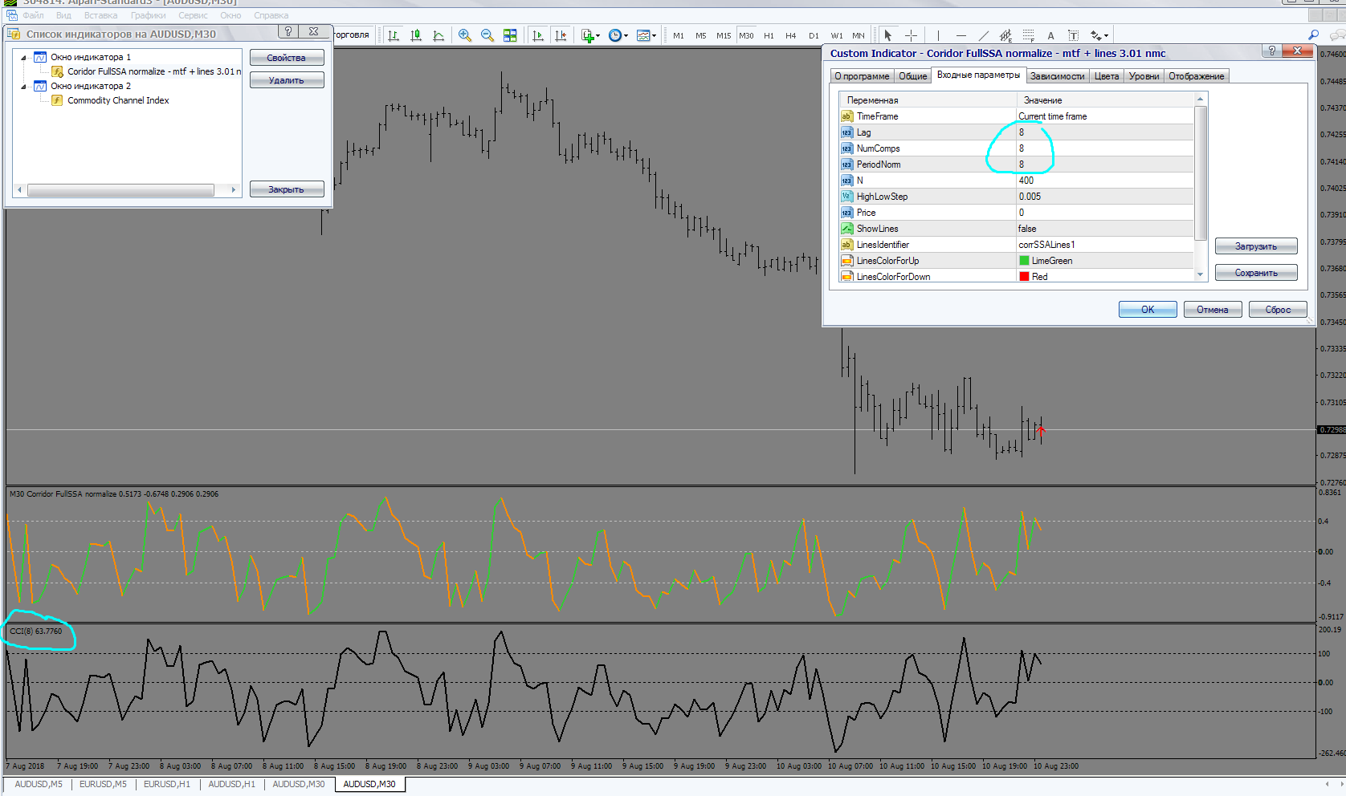Zoom in on the chart
This screenshot has width=1346, height=796.
(x=465, y=35)
